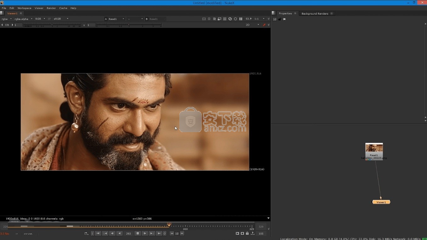Viewport: 427px width, 240px height.
Task: Open the Render menu
Action: click(x=51, y=8)
